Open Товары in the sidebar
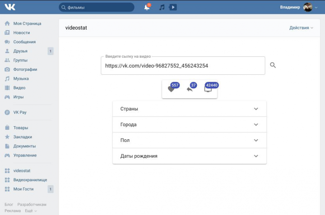325x215 pixels. [x=20, y=128]
